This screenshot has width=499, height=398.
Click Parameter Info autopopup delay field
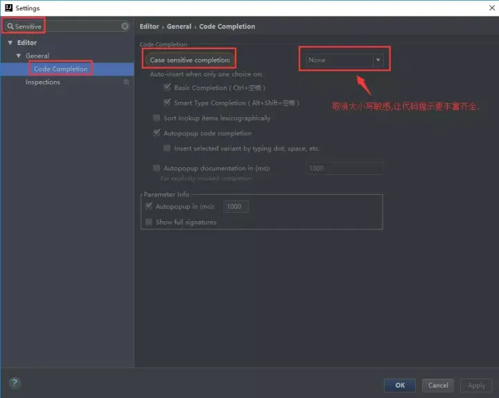(236, 207)
